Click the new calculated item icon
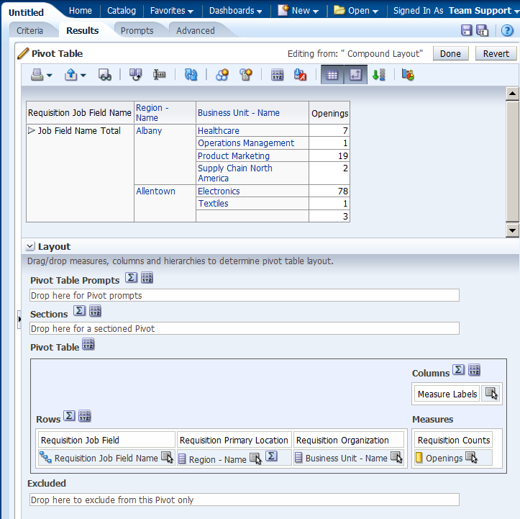Screen dimensions: 520x519 coord(246,75)
